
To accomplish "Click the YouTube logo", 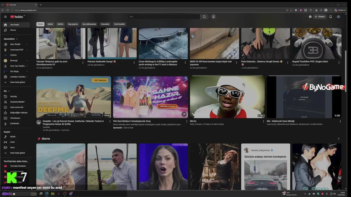I will point(17,17).
